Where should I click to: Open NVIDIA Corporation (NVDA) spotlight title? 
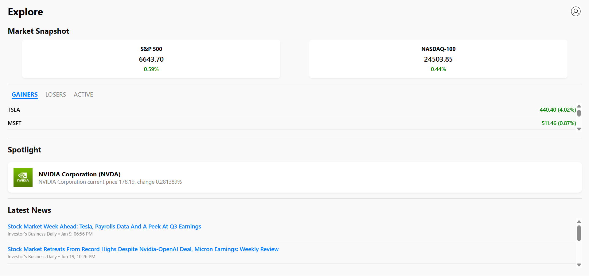pyautogui.click(x=79, y=174)
